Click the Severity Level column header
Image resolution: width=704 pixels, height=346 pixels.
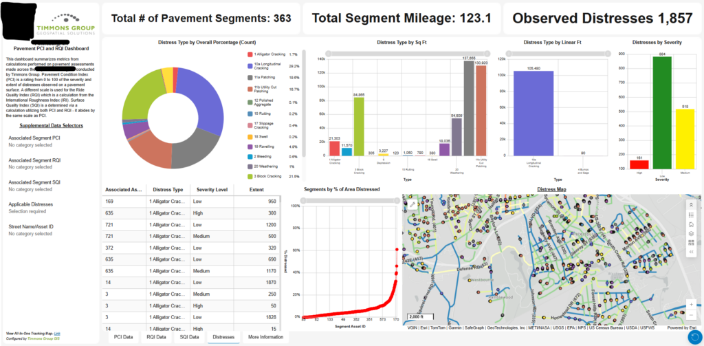coord(212,190)
